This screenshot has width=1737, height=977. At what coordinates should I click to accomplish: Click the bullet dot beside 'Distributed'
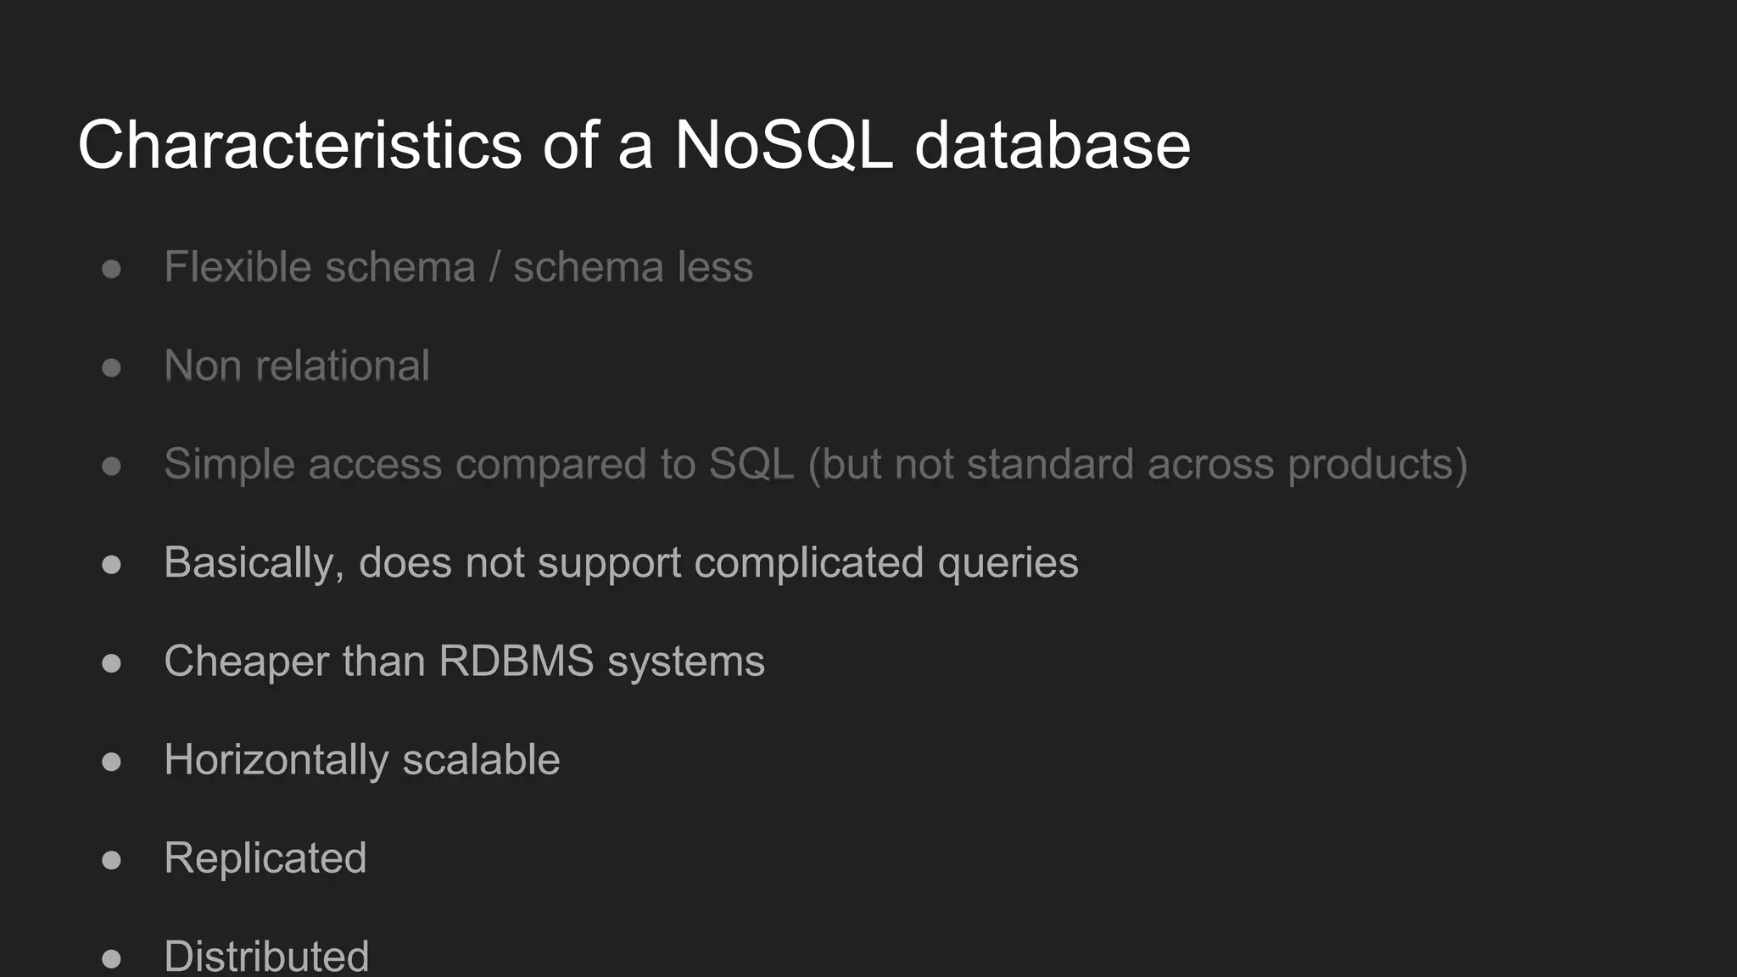111,958
